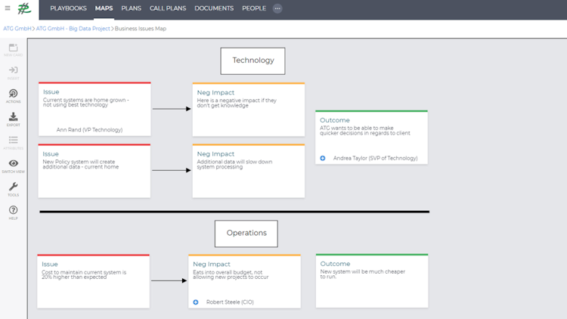Expand the plus beside Robert Steele
Screen dimensions: 567x319
[x=196, y=302]
